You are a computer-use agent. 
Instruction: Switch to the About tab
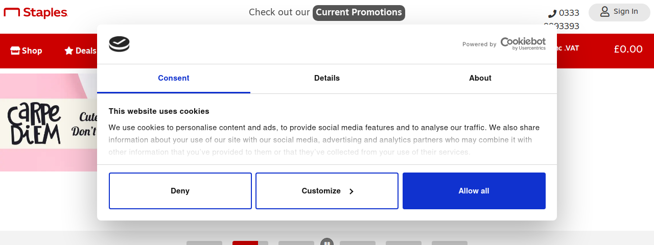tap(480, 78)
